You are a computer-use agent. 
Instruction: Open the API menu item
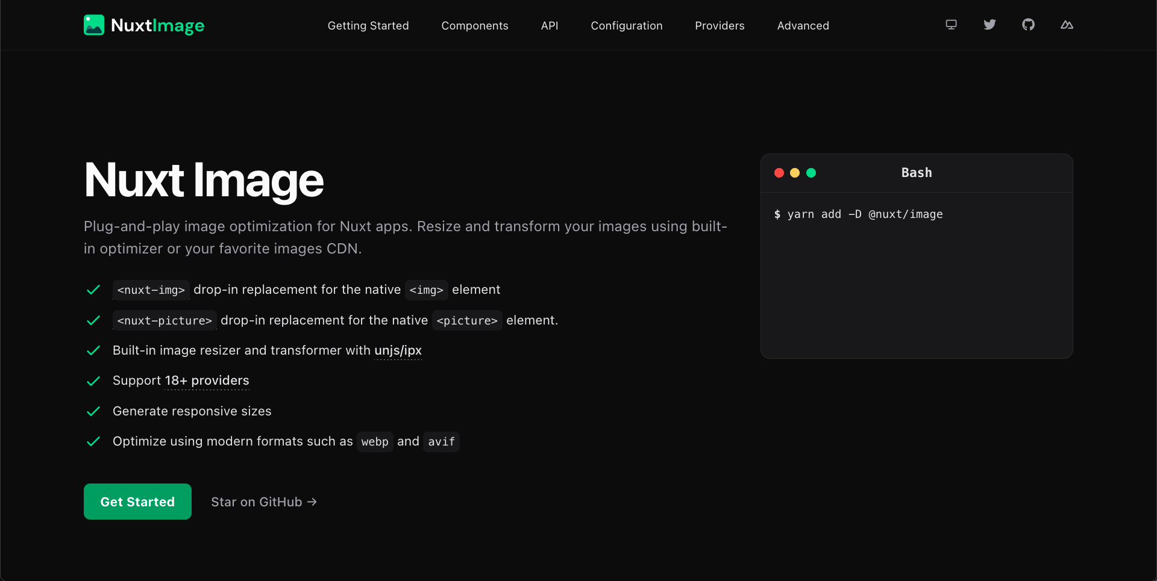coord(550,26)
